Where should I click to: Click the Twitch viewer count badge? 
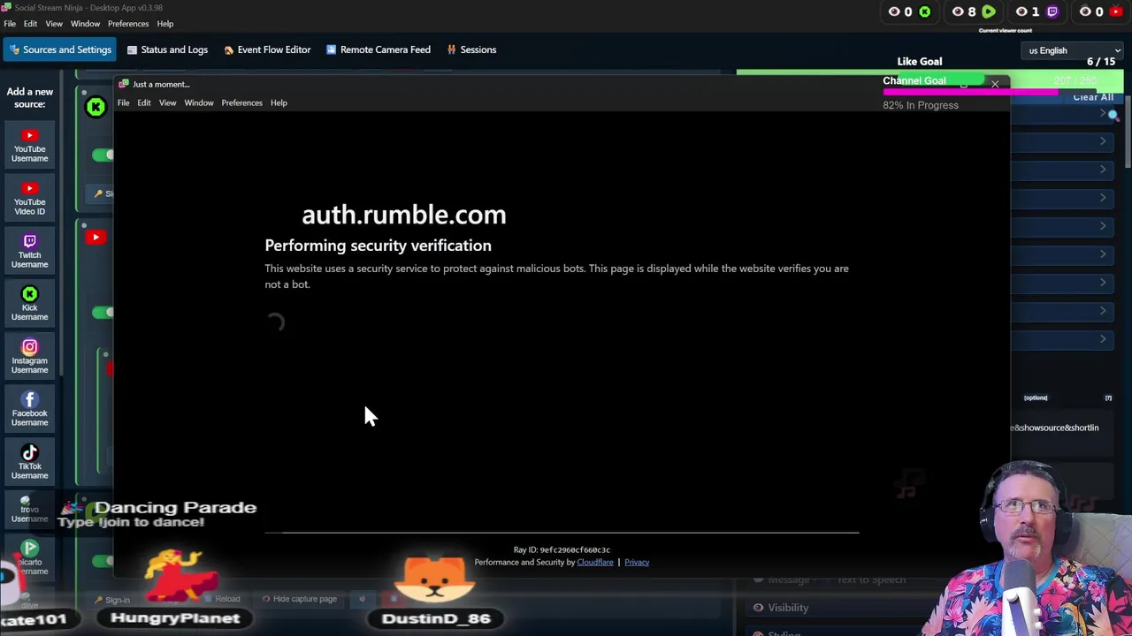tap(1037, 11)
